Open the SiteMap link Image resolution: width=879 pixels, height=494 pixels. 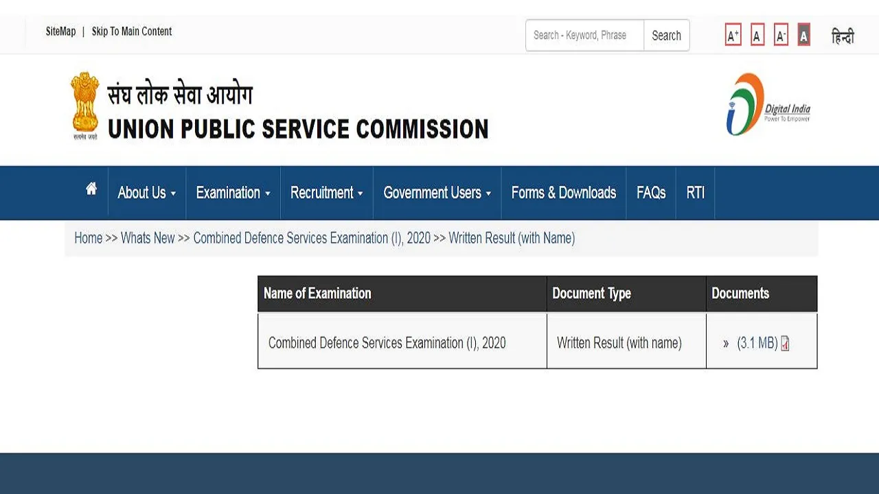[x=60, y=32]
